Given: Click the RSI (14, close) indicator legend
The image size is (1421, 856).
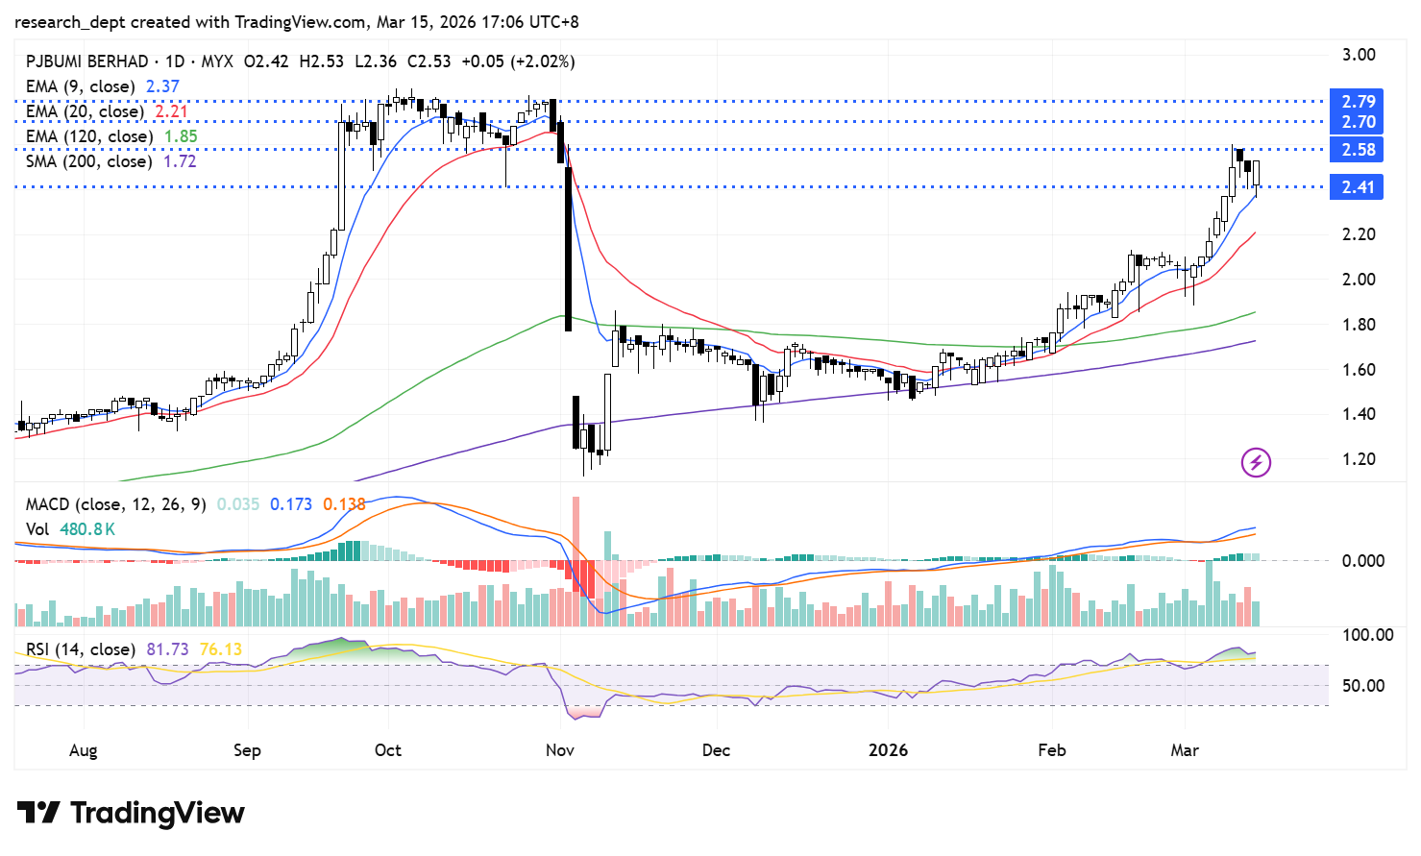Looking at the screenshot, I should (x=81, y=649).
